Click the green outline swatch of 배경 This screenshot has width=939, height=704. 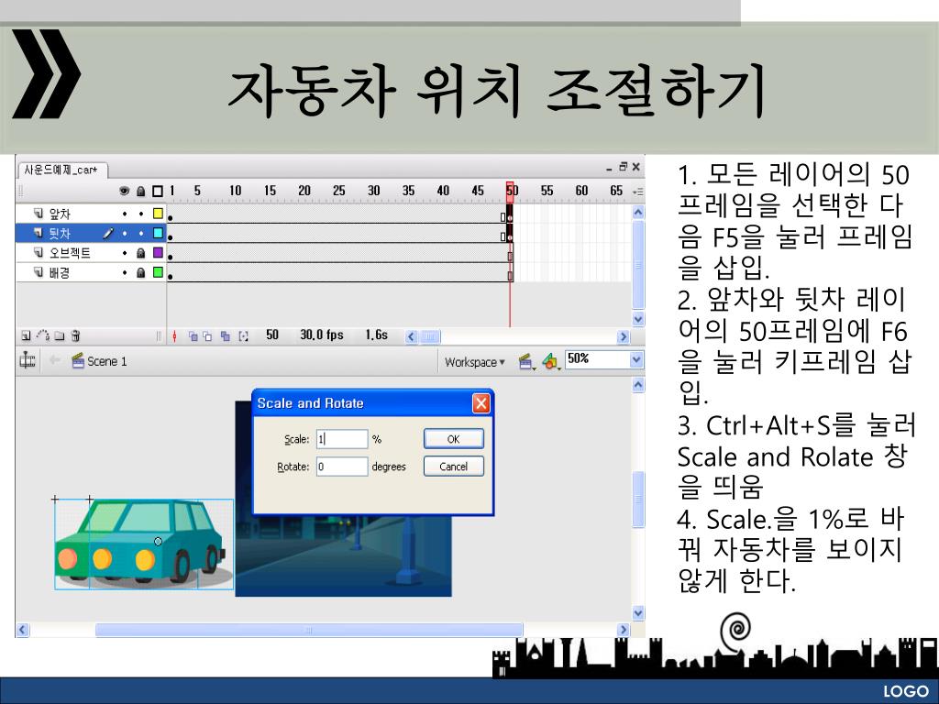(158, 272)
